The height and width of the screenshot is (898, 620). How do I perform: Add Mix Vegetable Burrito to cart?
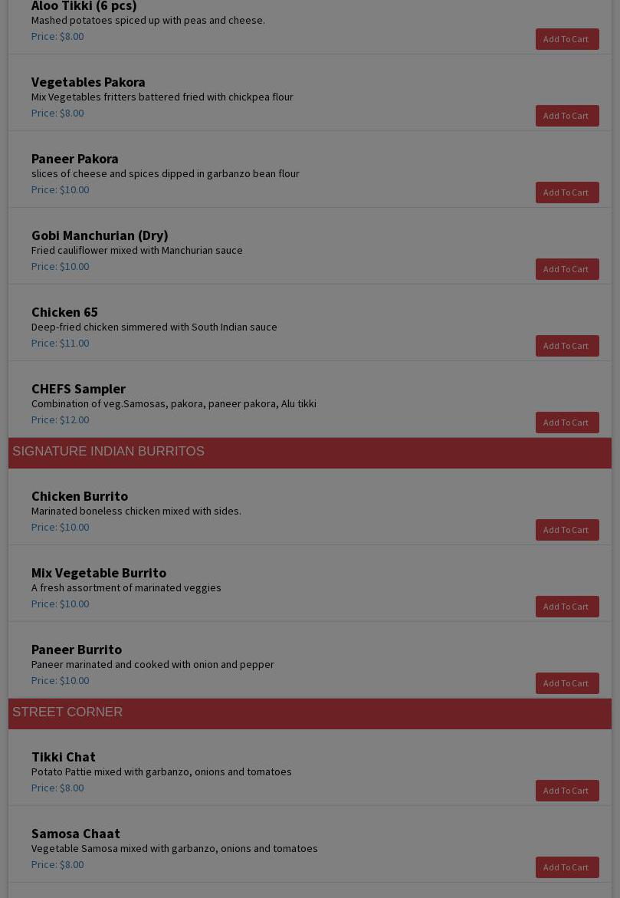pos(567,607)
